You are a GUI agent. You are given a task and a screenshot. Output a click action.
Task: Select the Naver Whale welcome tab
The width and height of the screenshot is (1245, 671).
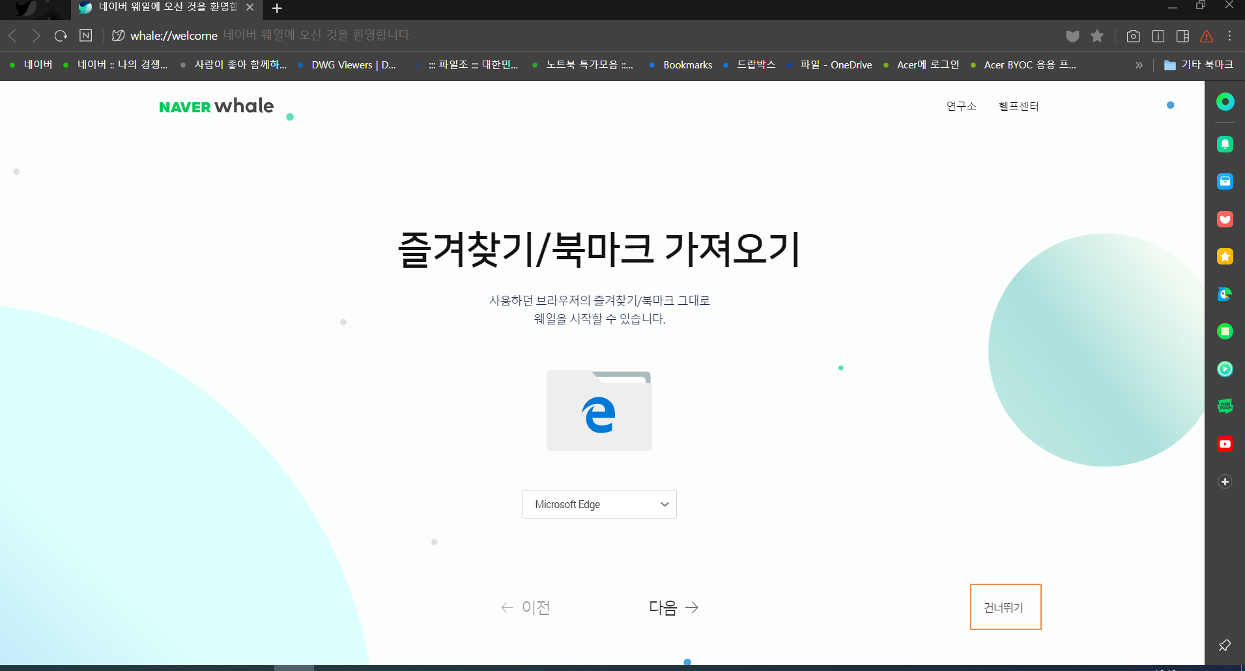[166, 8]
